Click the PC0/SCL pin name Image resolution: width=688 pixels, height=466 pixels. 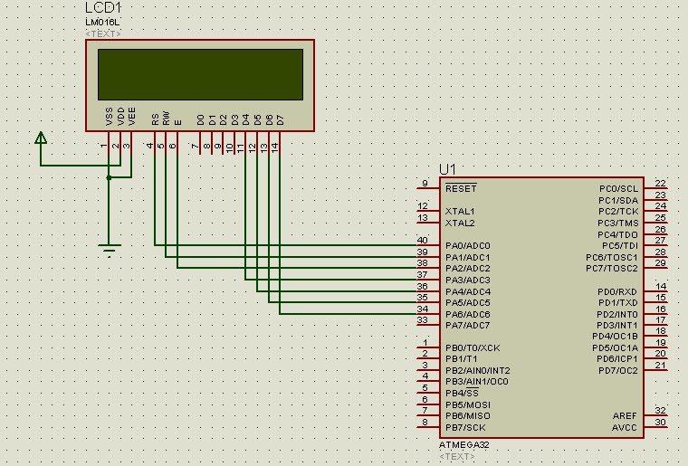pyautogui.click(x=618, y=188)
